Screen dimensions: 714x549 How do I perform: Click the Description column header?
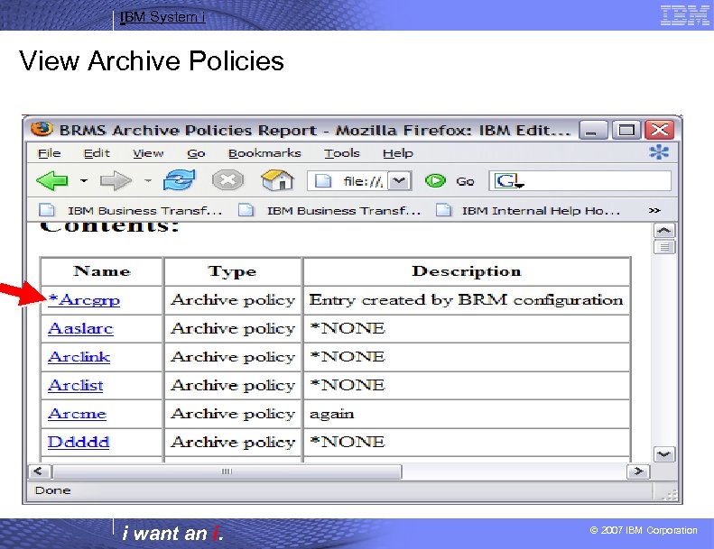(x=467, y=271)
